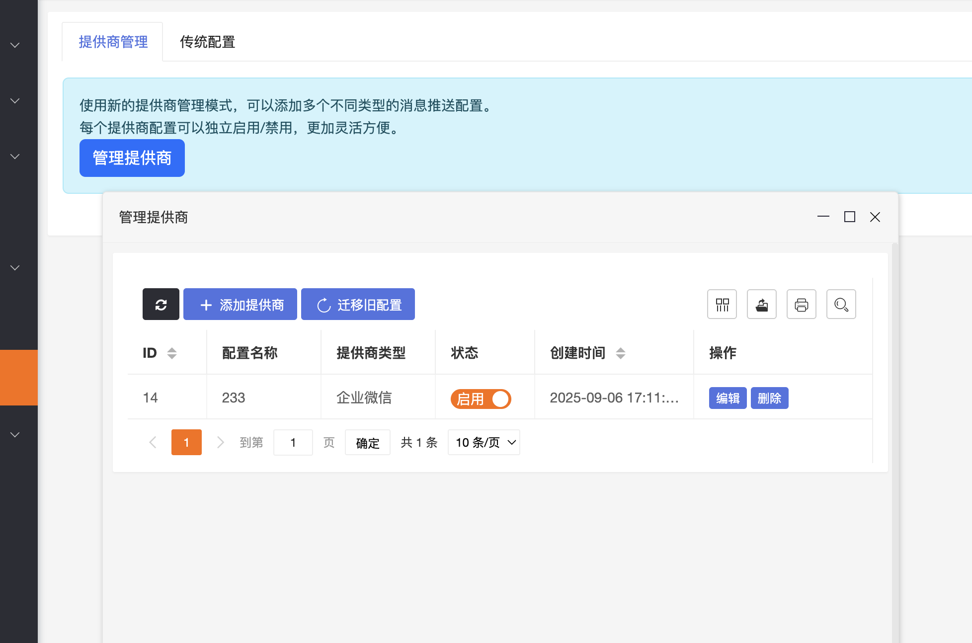Image resolution: width=972 pixels, height=643 pixels.
Task: Sort by 创建时间 column
Action: 620,353
